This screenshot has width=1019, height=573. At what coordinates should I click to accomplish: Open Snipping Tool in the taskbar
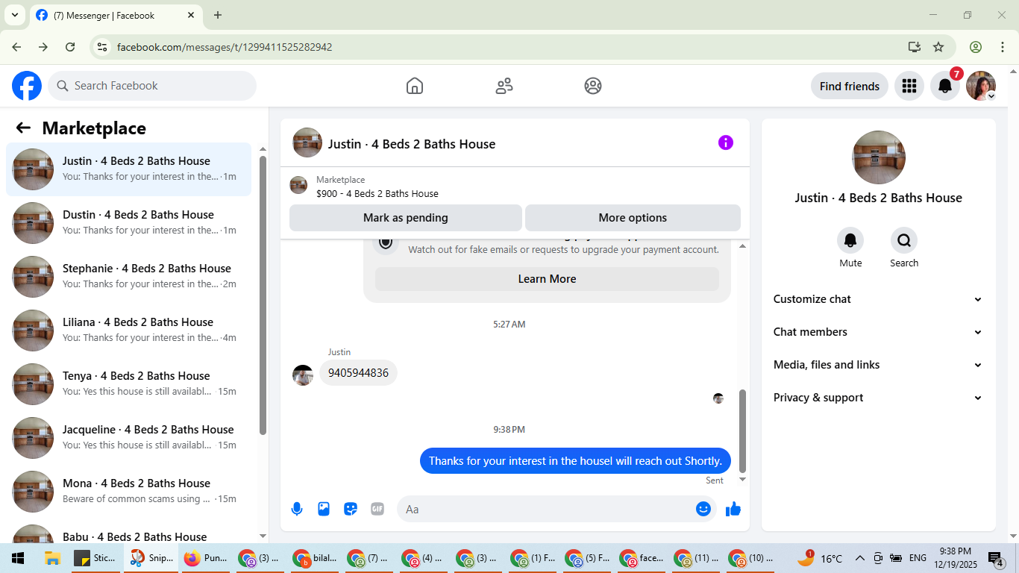pyautogui.click(x=151, y=558)
